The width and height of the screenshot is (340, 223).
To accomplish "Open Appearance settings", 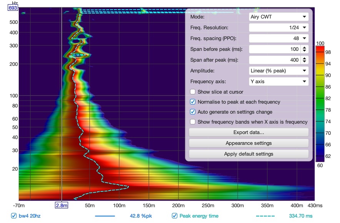I will pyautogui.click(x=249, y=143).
